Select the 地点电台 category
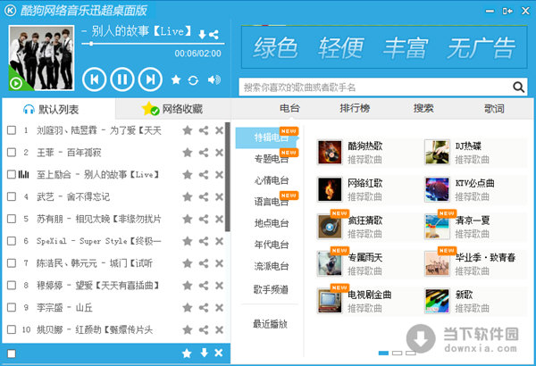536x366 pixels. point(272,223)
